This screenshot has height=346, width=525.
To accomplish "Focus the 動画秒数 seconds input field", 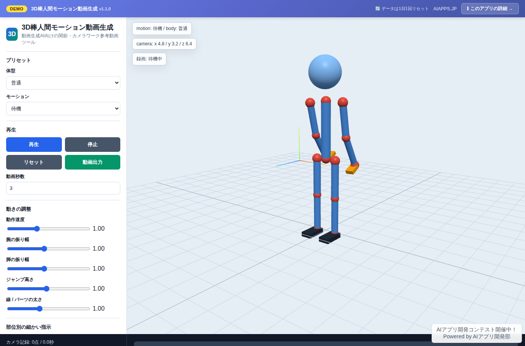I will click(x=63, y=188).
